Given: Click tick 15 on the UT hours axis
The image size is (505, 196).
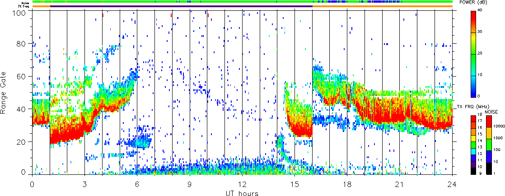Looking at the screenshot, I should click(295, 185).
